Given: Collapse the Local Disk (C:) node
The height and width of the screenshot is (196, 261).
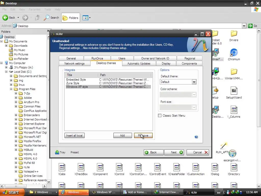Looking at the screenshot, I should tap(6, 72).
